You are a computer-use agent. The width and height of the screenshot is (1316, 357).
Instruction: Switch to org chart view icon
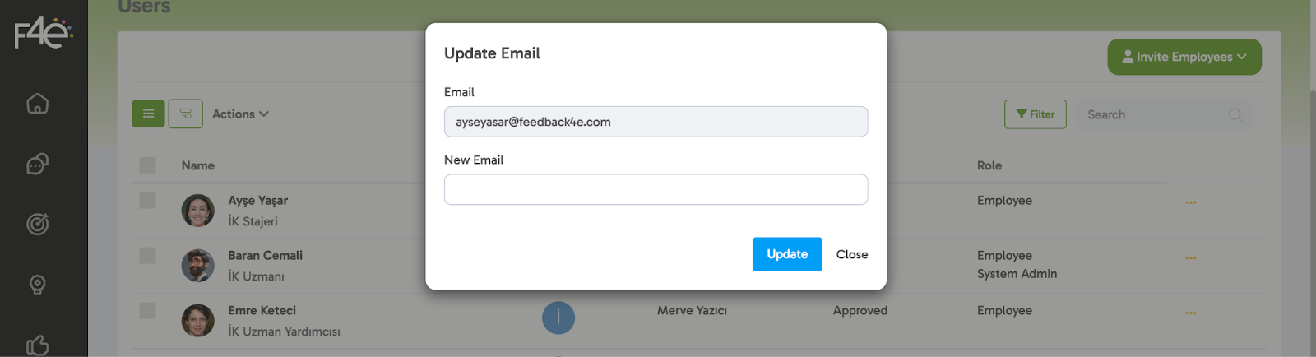[x=186, y=114]
